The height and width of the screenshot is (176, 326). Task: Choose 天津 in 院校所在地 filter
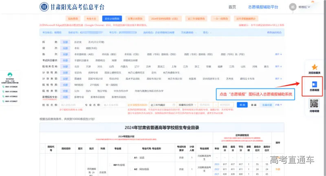click(88, 66)
